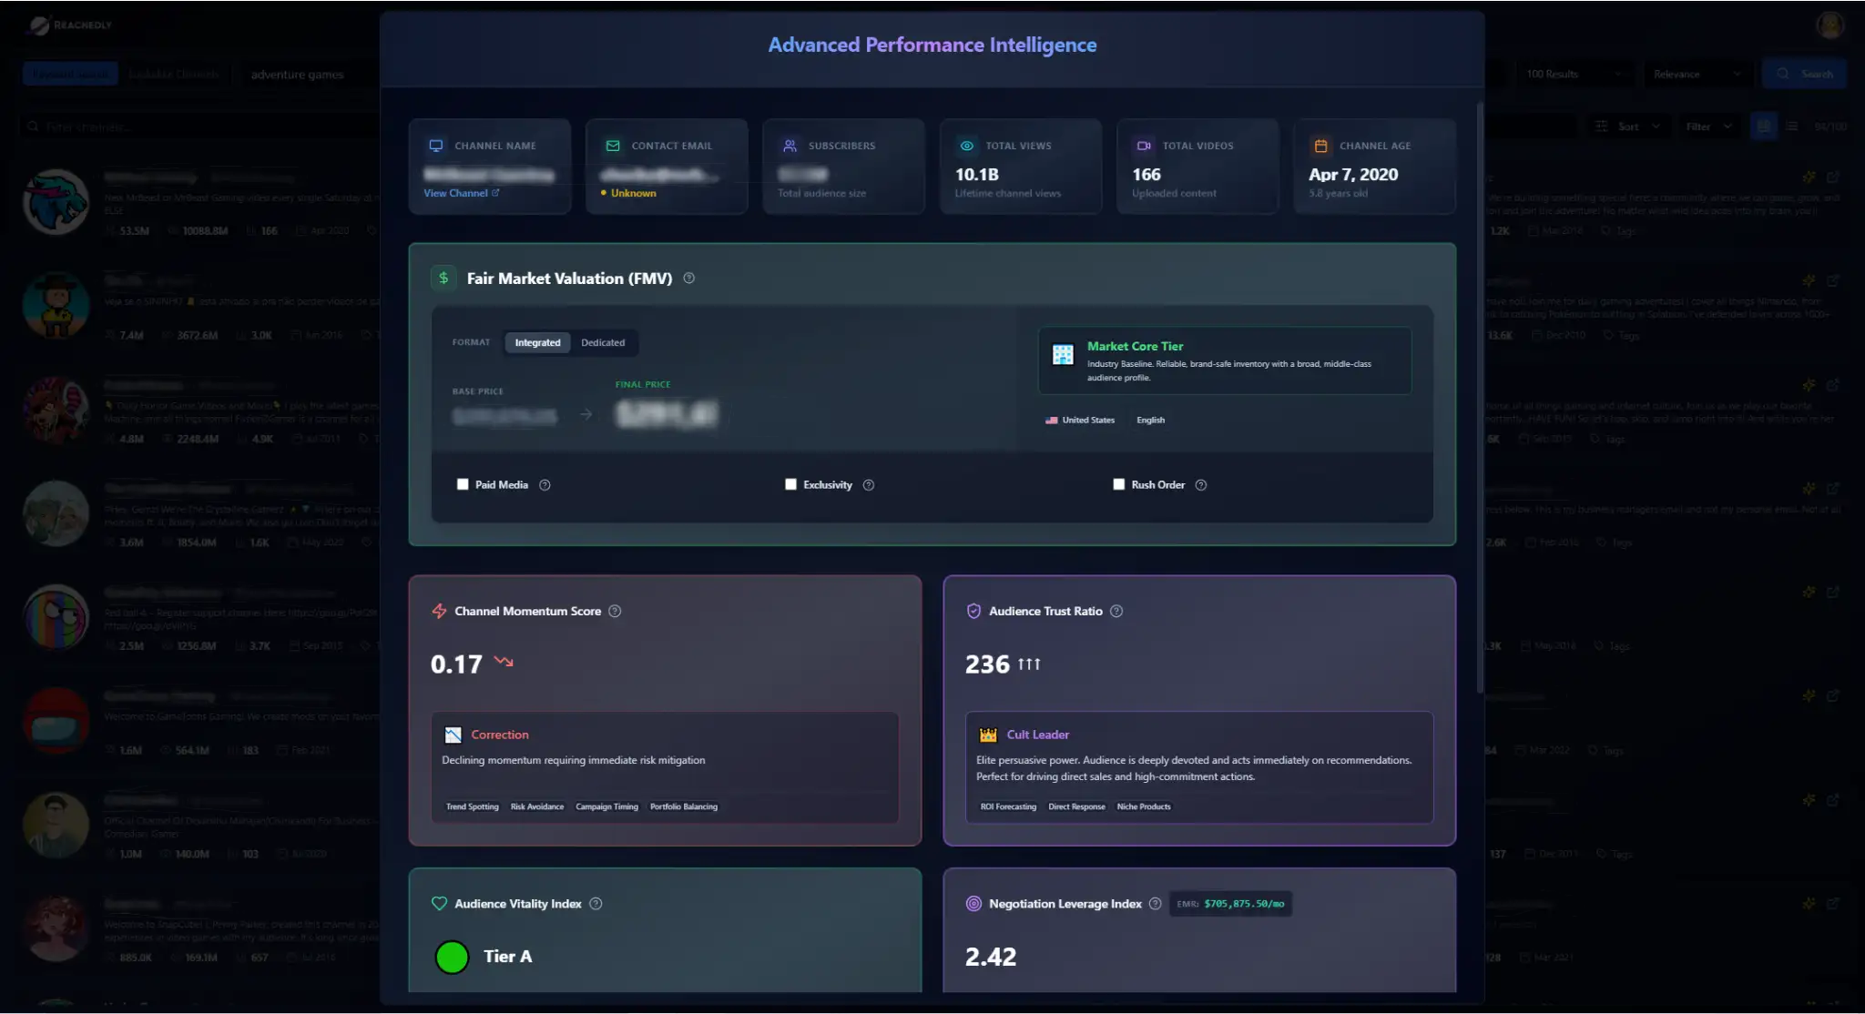The height and width of the screenshot is (1014, 1865).
Task: Click the EMR $705,875.50/mo badge
Action: (x=1230, y=904)
